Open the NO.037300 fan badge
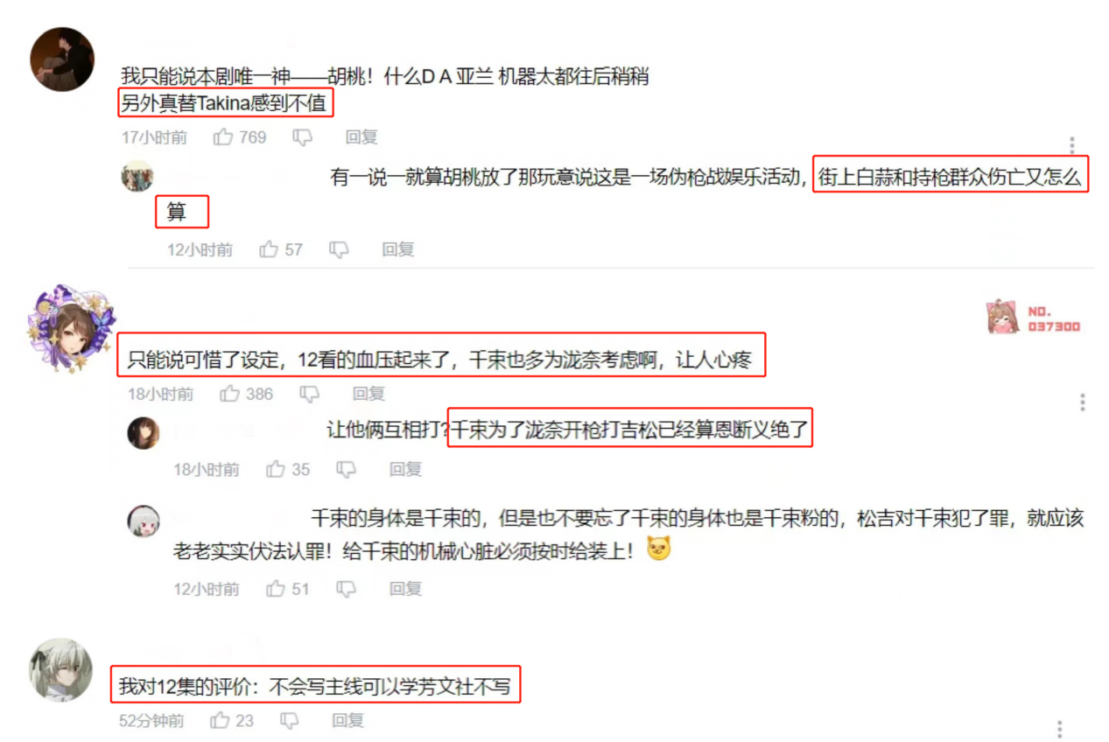The width and height of the screenshot is (1109, 742). pyautogui.click(x=1034, y=318)
